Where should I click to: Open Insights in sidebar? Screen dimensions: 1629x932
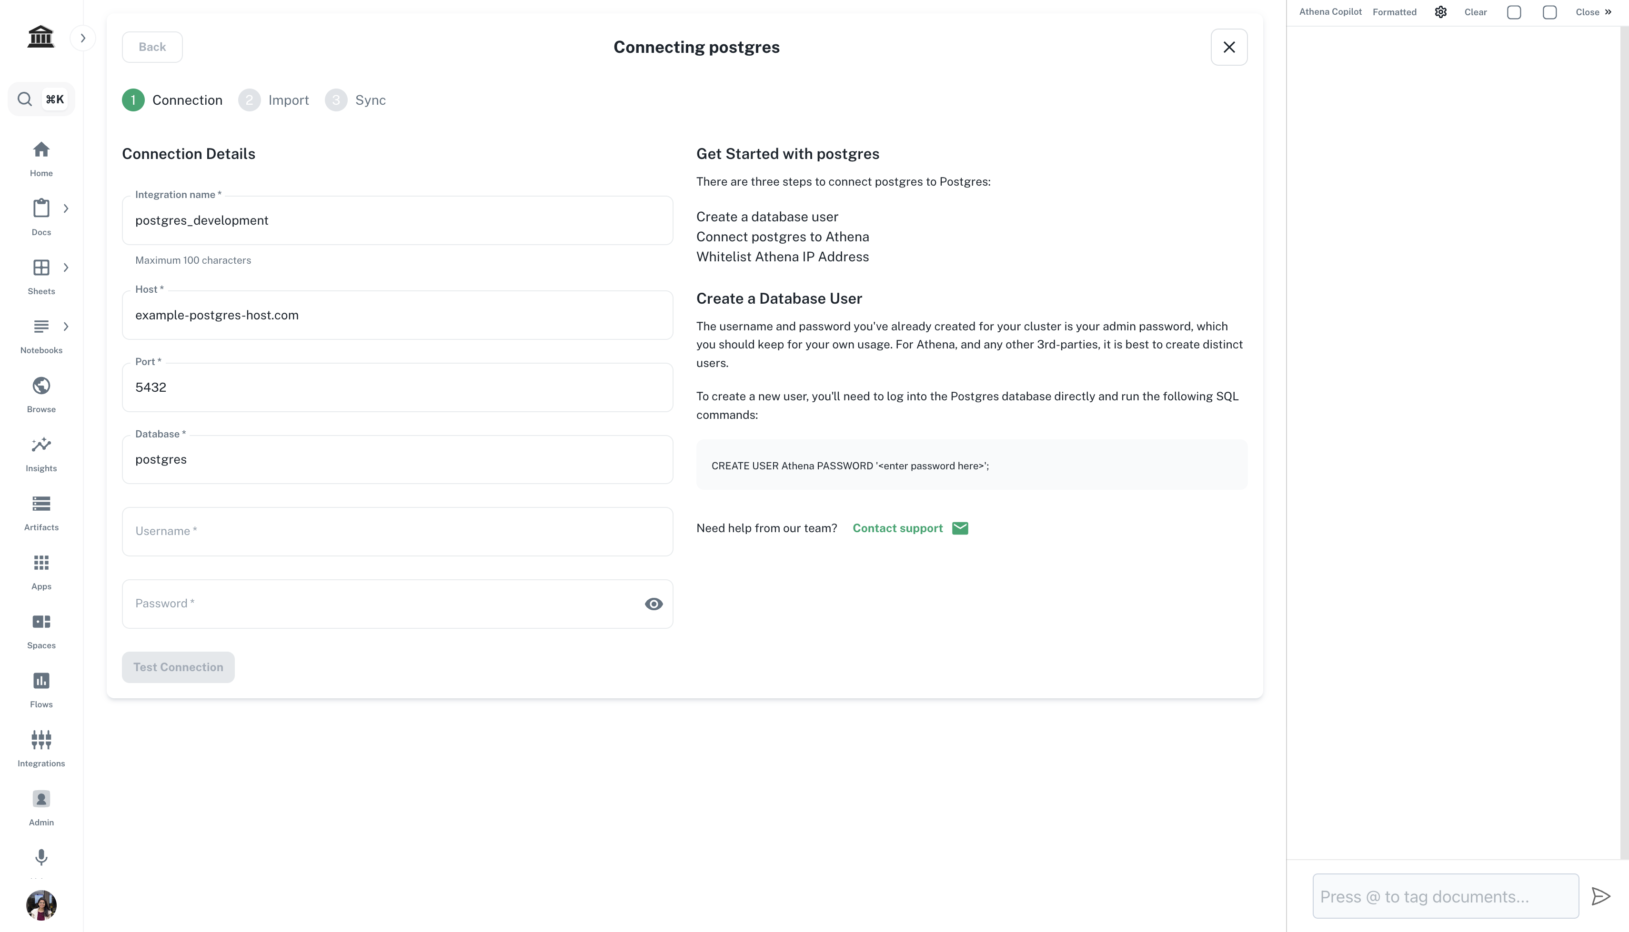[41, 455]
